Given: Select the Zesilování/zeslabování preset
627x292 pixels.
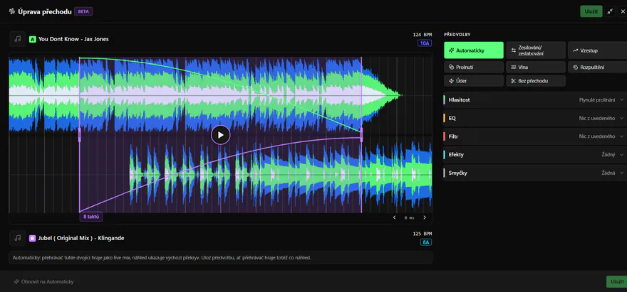Looking at the screenshot, I should [536, 50].
